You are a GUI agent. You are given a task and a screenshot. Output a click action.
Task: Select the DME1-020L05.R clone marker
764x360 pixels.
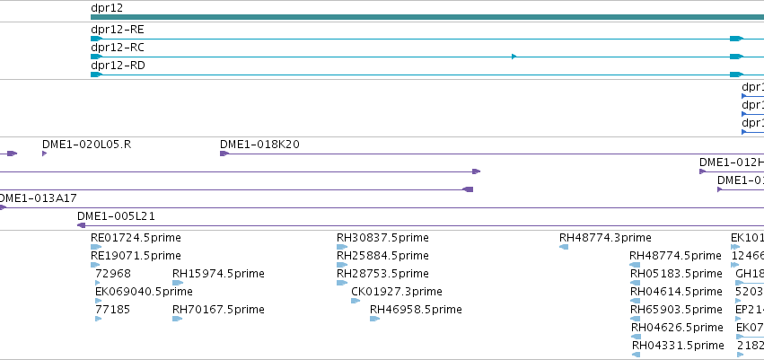coord(44,154)
